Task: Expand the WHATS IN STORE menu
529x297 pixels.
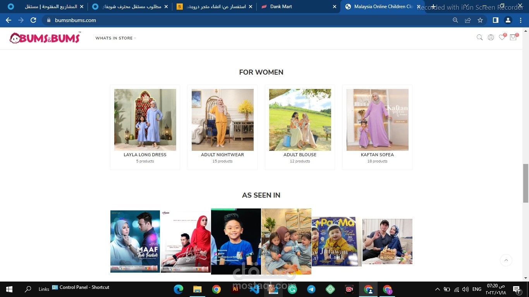Action: pos(116,38)
